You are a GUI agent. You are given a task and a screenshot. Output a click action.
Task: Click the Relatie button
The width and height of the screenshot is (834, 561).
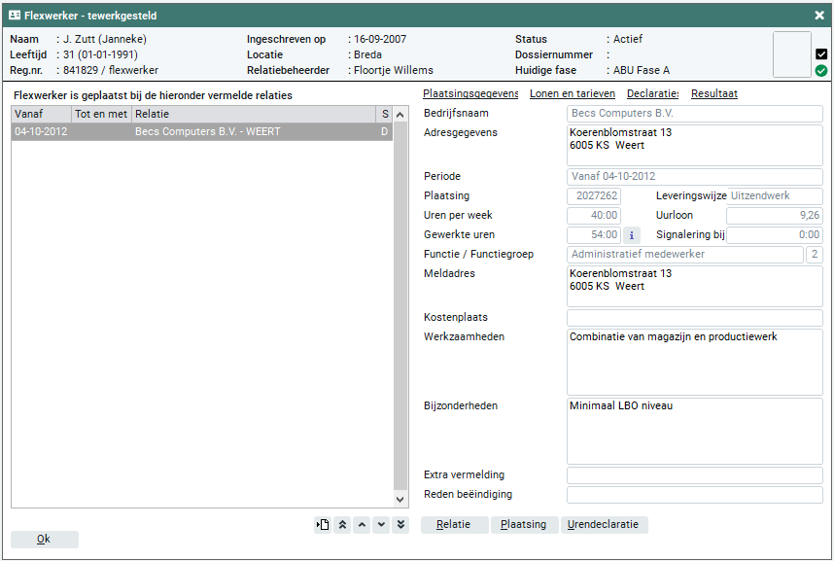click(x=454, y=525)
